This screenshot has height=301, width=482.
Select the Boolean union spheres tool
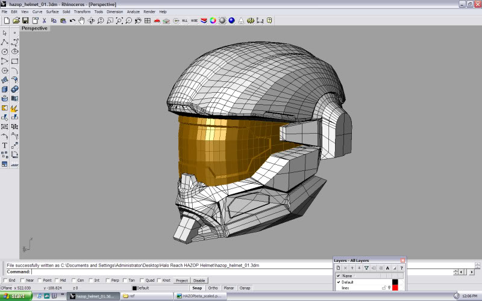point(14,89)
